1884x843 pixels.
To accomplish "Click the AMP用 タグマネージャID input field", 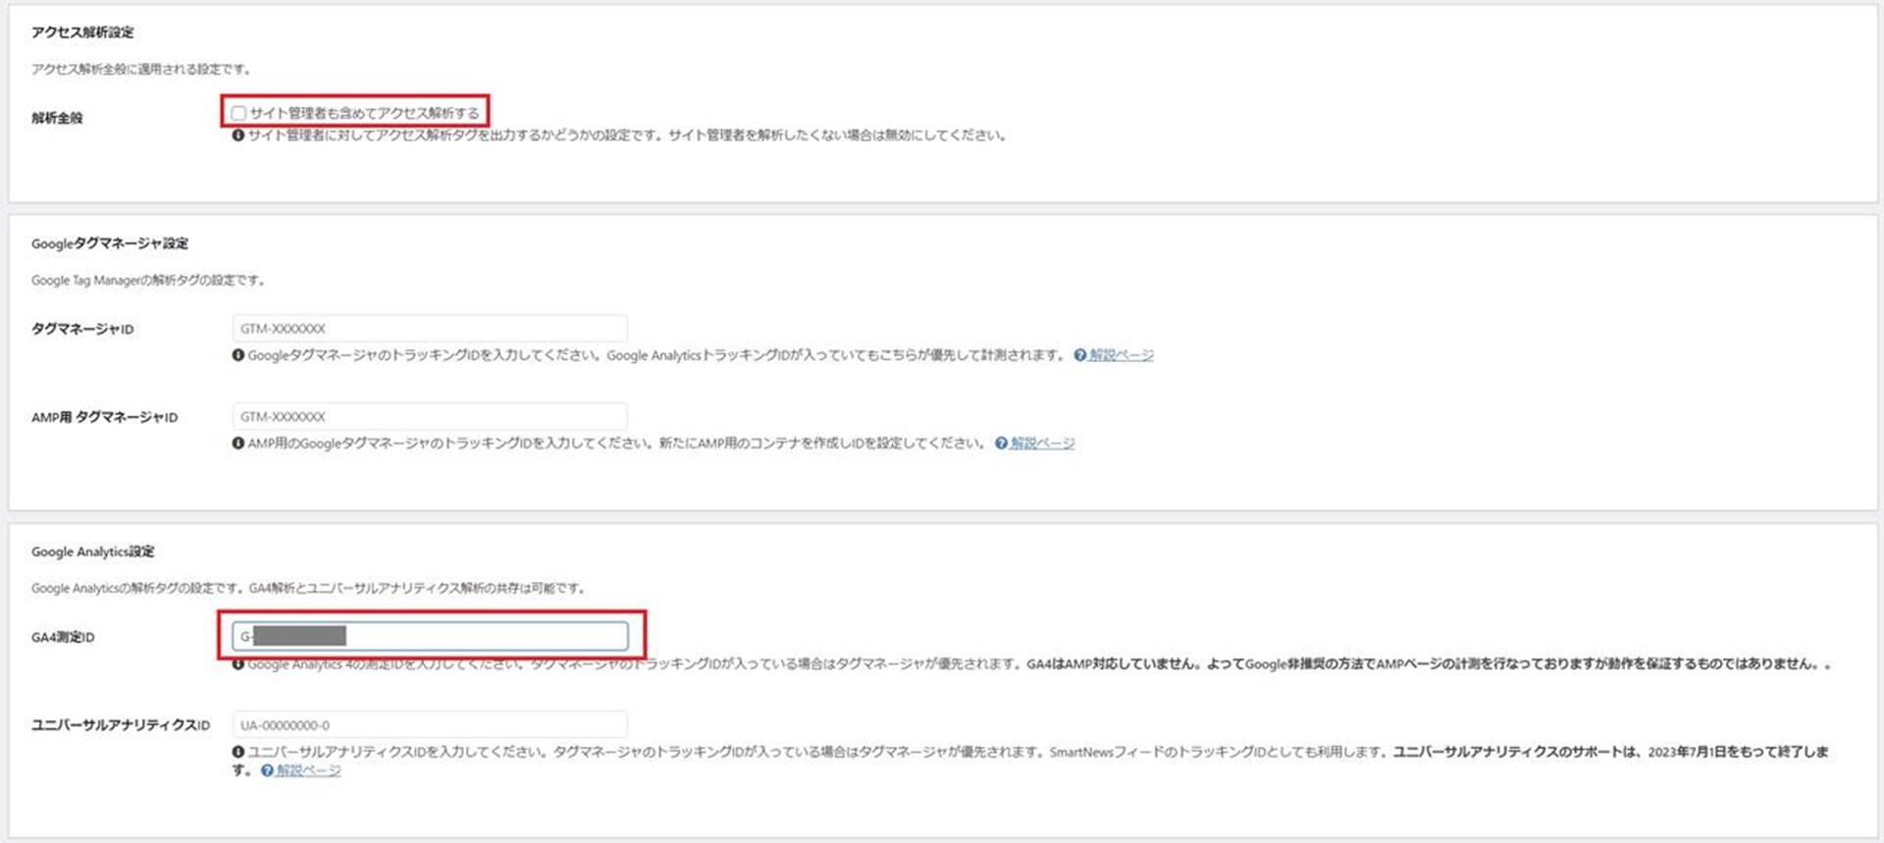I will pyautogui.click(x=430, y=417).
